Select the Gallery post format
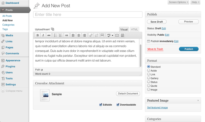Image resolution: width=205 pixels, height=122 pixels. point(149,78)
